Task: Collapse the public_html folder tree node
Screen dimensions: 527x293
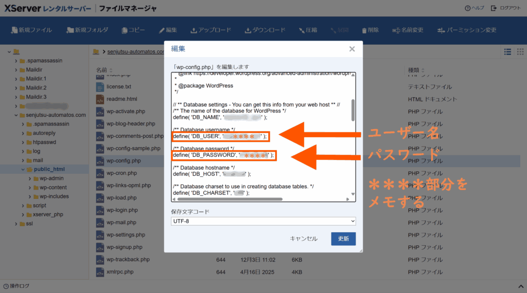Action: coord(23,170)
